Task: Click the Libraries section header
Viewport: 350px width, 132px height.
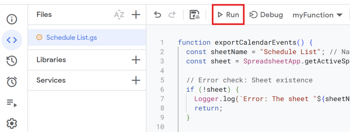Action: [x=51, y=60]
